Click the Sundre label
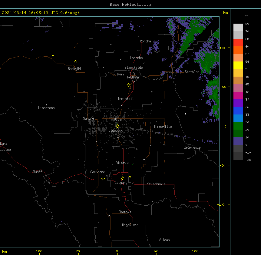The image size is (261, 255). click(88, 118)
